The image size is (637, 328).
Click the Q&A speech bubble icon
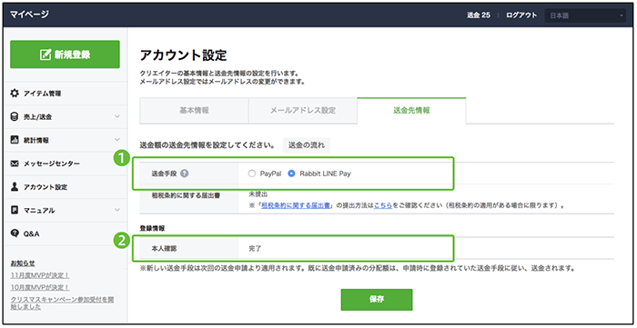15,234
